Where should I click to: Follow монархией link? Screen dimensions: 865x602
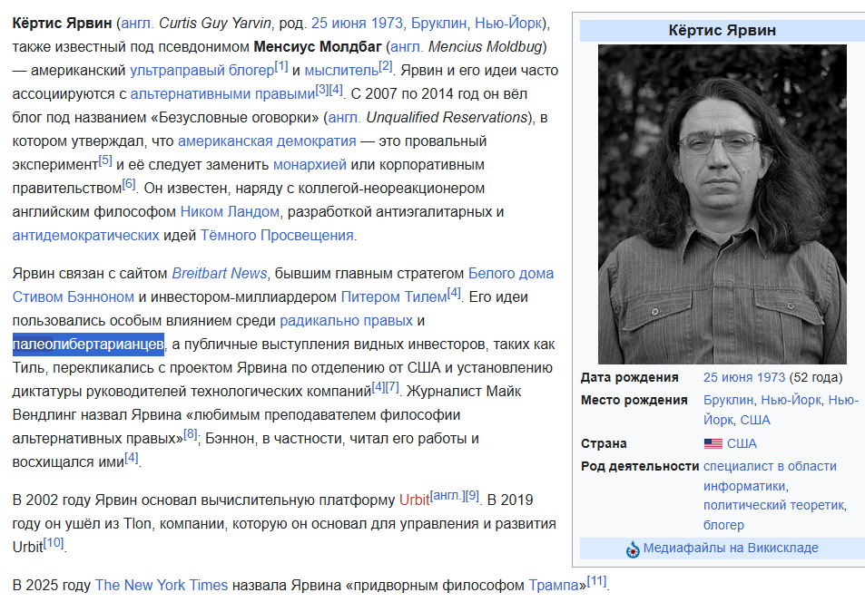tap(310, 165)
